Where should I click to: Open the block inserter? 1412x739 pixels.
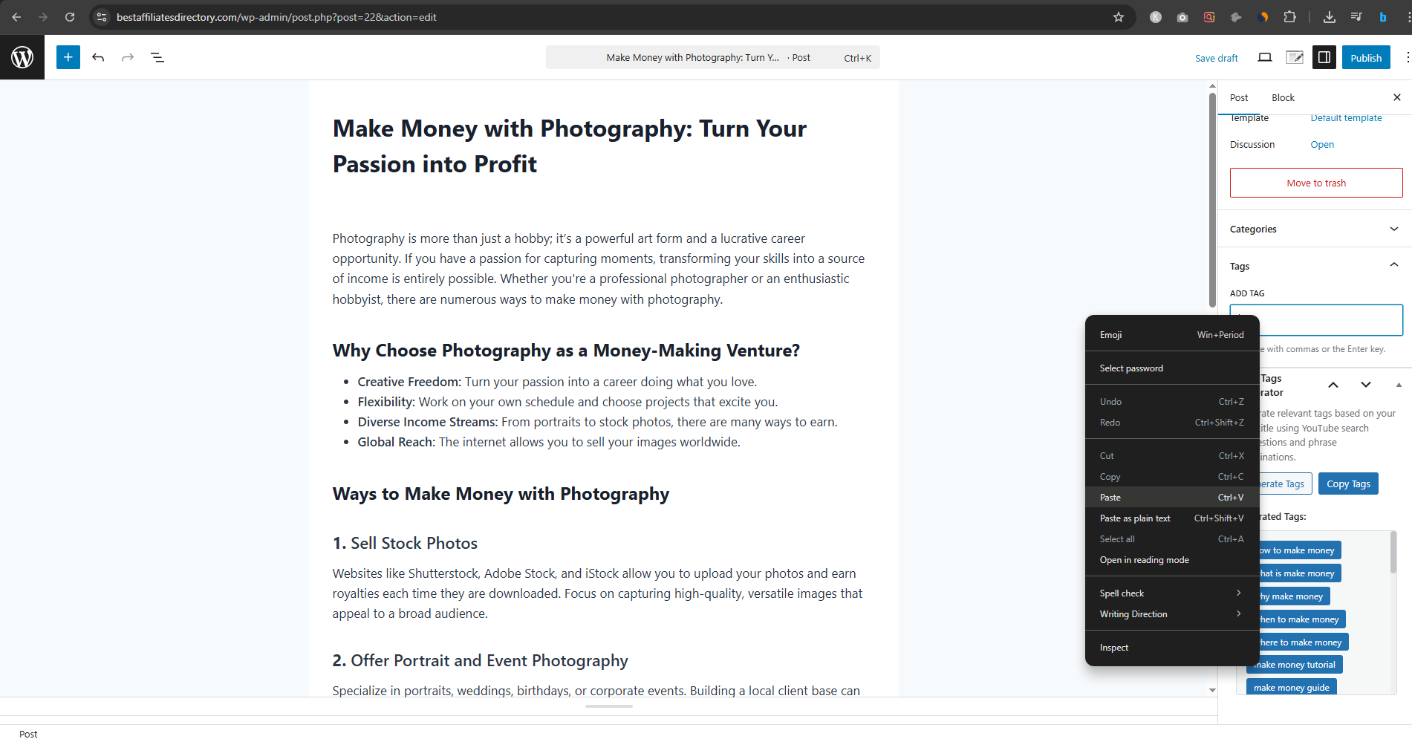[x=68, y=57]
